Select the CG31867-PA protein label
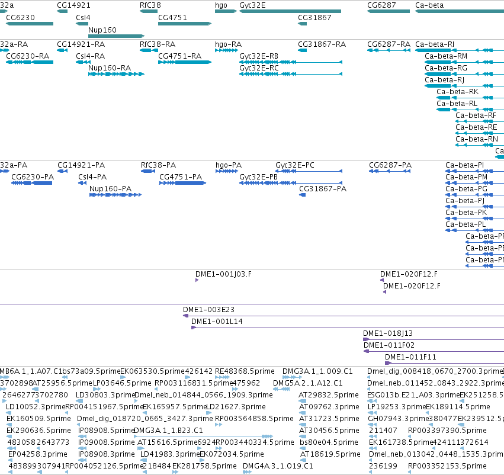This screenshot has width=504, height=475. point(323,189)
